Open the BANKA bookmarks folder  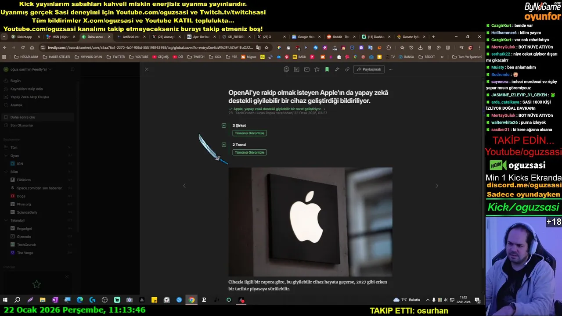click(406, 57)
